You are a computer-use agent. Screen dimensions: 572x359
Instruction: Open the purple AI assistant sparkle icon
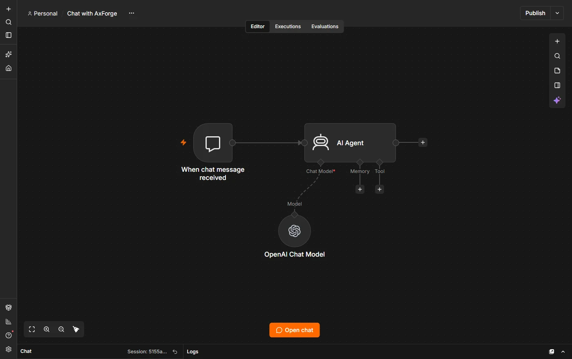pos(557,100)
